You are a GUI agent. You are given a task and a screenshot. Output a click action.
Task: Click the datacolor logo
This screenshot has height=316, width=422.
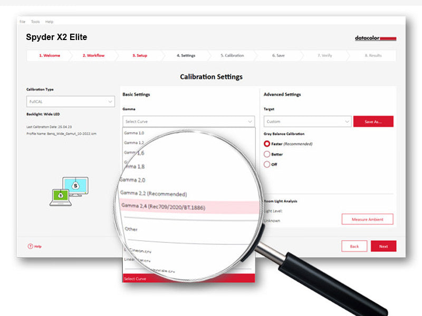tap(375, 38)
